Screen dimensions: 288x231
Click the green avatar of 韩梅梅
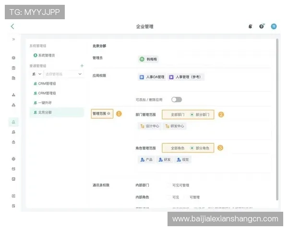tap(142, 59)
